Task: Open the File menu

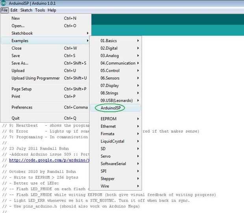Action: pos(4,10)
